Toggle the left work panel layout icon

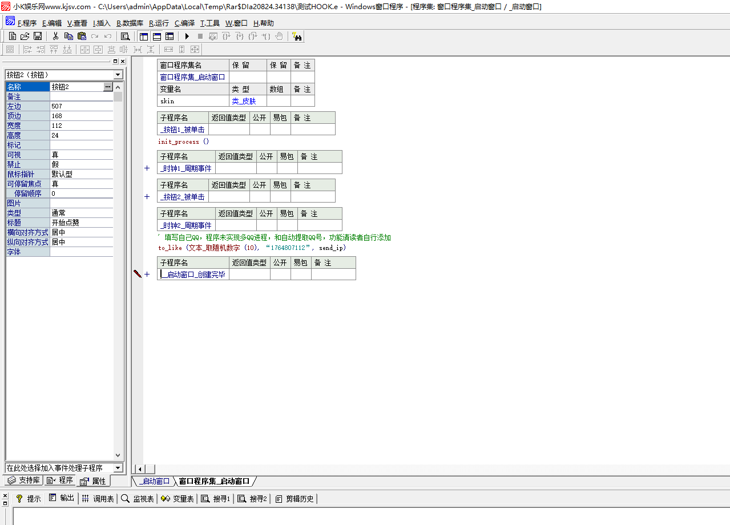pos(144,36)
